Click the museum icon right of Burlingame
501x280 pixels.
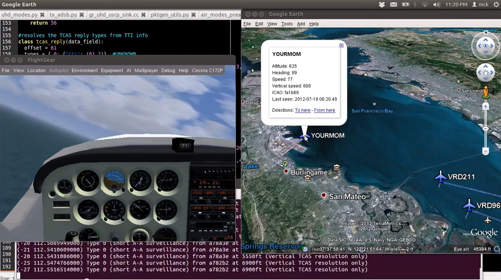336,168
